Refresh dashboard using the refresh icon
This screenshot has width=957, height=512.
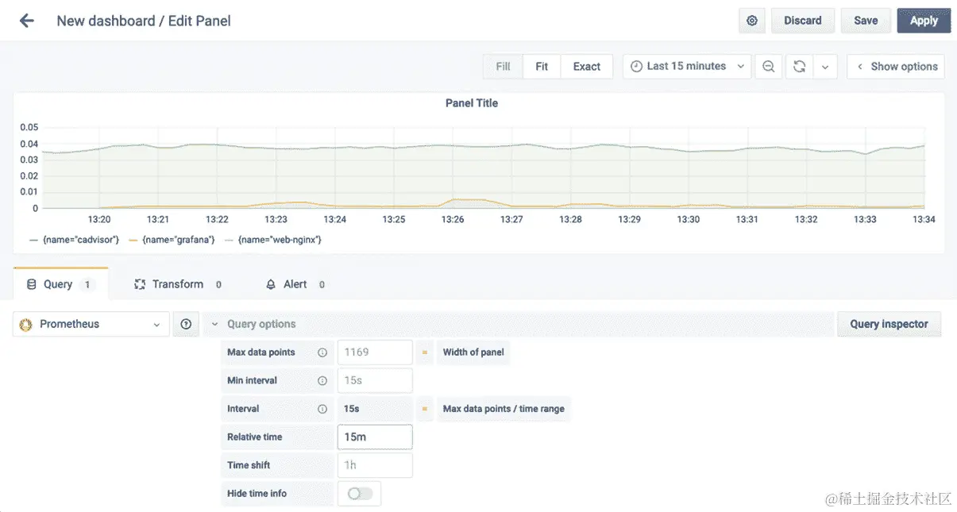(x=799, y=67)
